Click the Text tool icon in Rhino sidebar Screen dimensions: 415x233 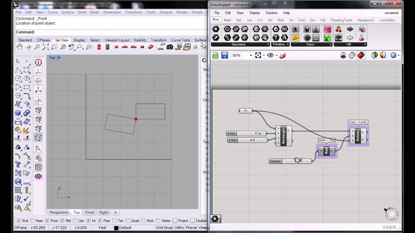click(18, 164)
